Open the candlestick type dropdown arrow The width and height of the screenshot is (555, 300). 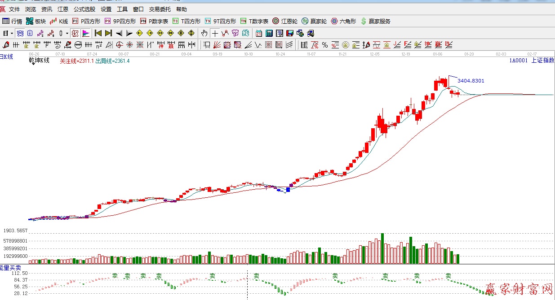click(x=67, y=33)
